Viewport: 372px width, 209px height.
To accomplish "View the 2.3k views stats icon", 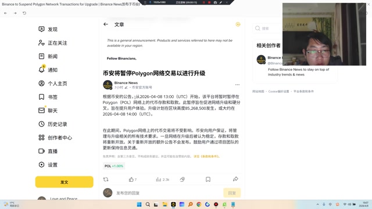I will [159, 179].
